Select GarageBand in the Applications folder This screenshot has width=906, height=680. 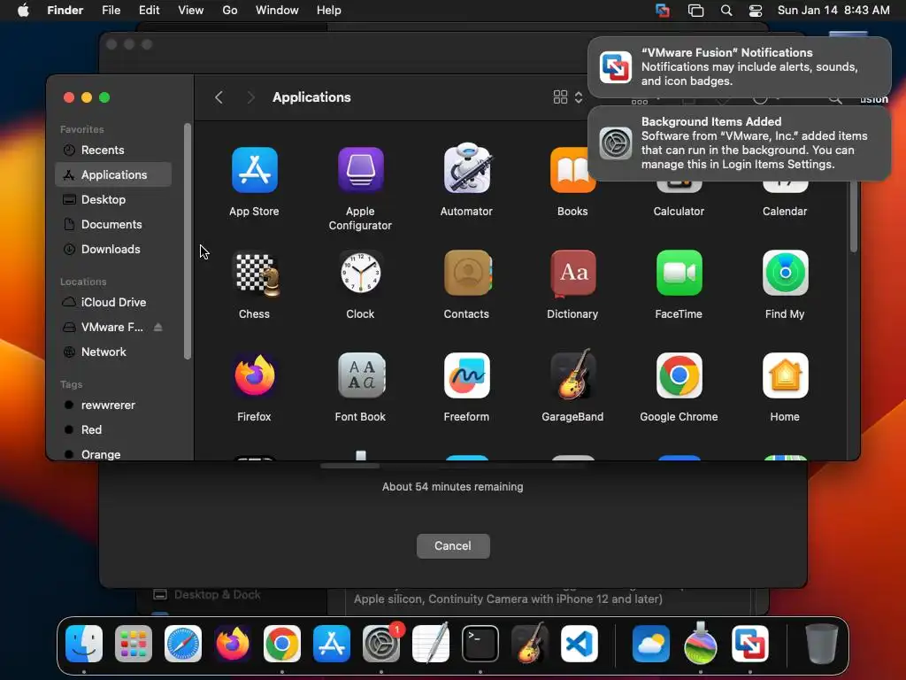click(572, 375)
